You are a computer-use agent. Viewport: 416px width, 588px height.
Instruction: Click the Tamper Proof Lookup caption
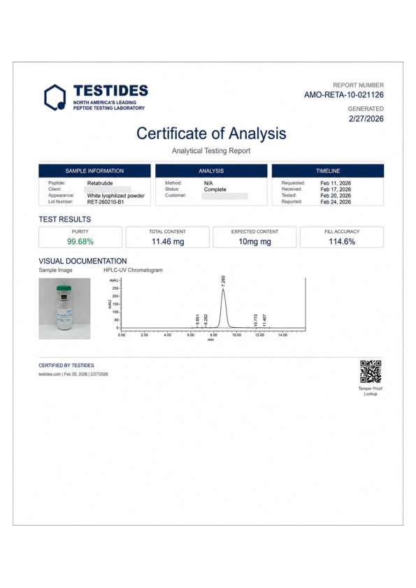[371, 391]
